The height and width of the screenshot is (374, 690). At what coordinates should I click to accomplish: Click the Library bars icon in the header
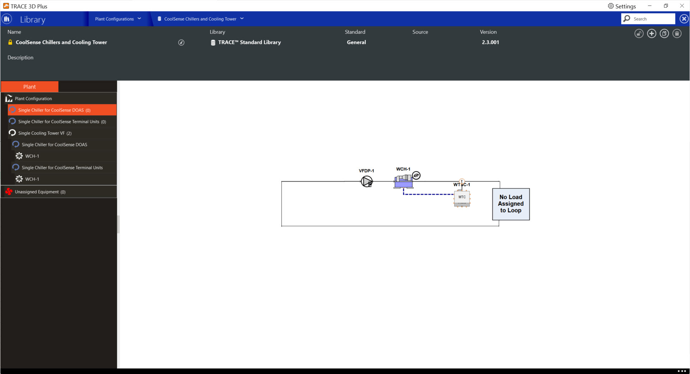click(x=6, y=19)
